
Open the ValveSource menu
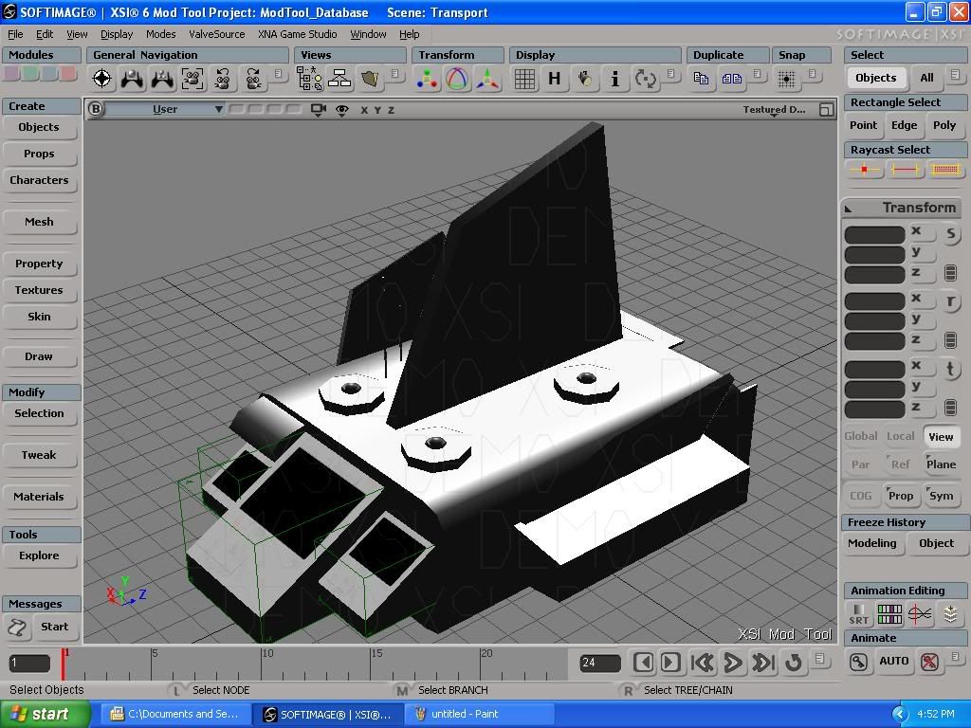tap(217, 34)
